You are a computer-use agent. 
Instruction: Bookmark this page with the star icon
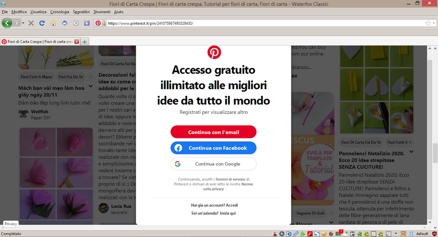[428, 23]
